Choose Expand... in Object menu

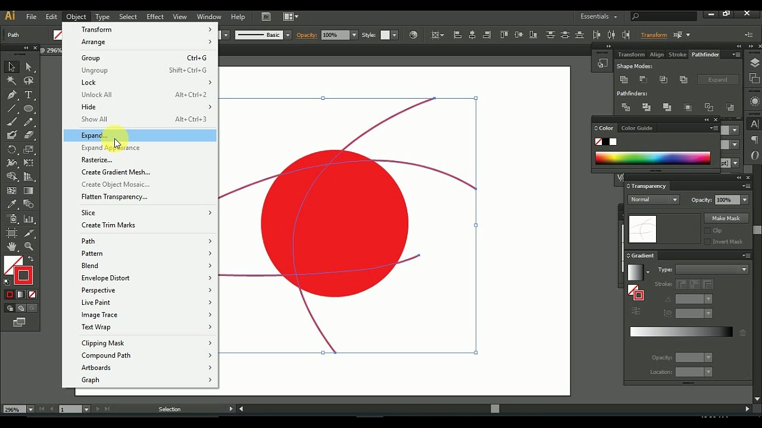point(140,136)
